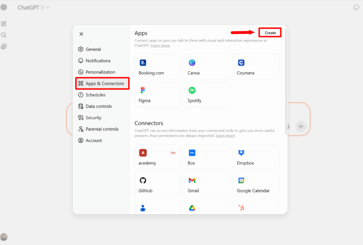The image size is (363, 245).
Task: Open the Box connector
Action: coord(207,157)
